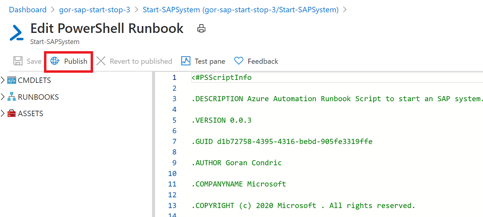Print the runbook with printer icon
This screenshot has height=217, width=483.
(201, 29)
